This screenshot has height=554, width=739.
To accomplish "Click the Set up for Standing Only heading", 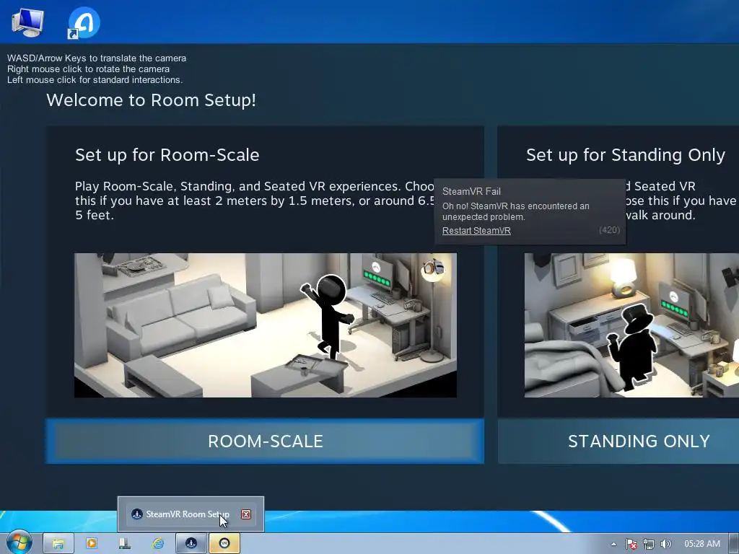I will coord(626,154).
